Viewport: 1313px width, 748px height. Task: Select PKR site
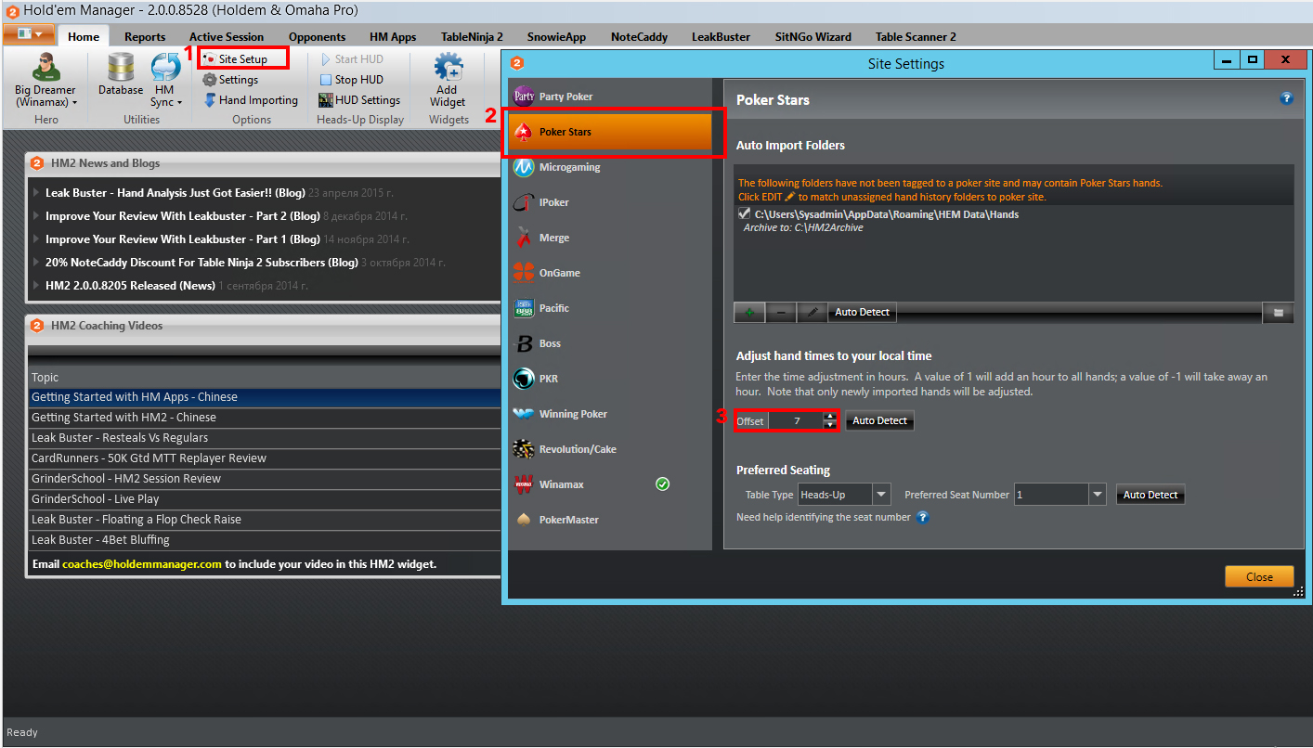(609, 379)
